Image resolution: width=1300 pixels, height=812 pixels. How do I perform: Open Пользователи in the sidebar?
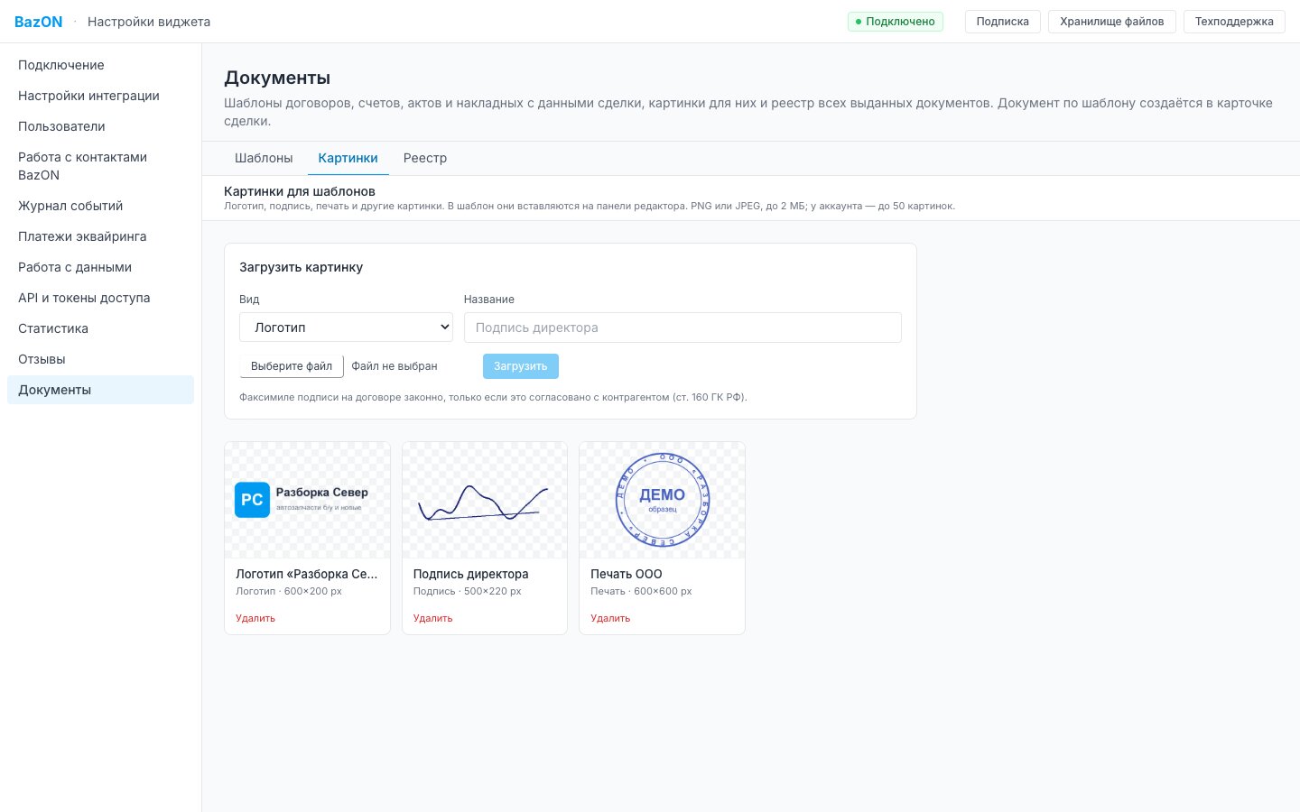tap(100, 126)
